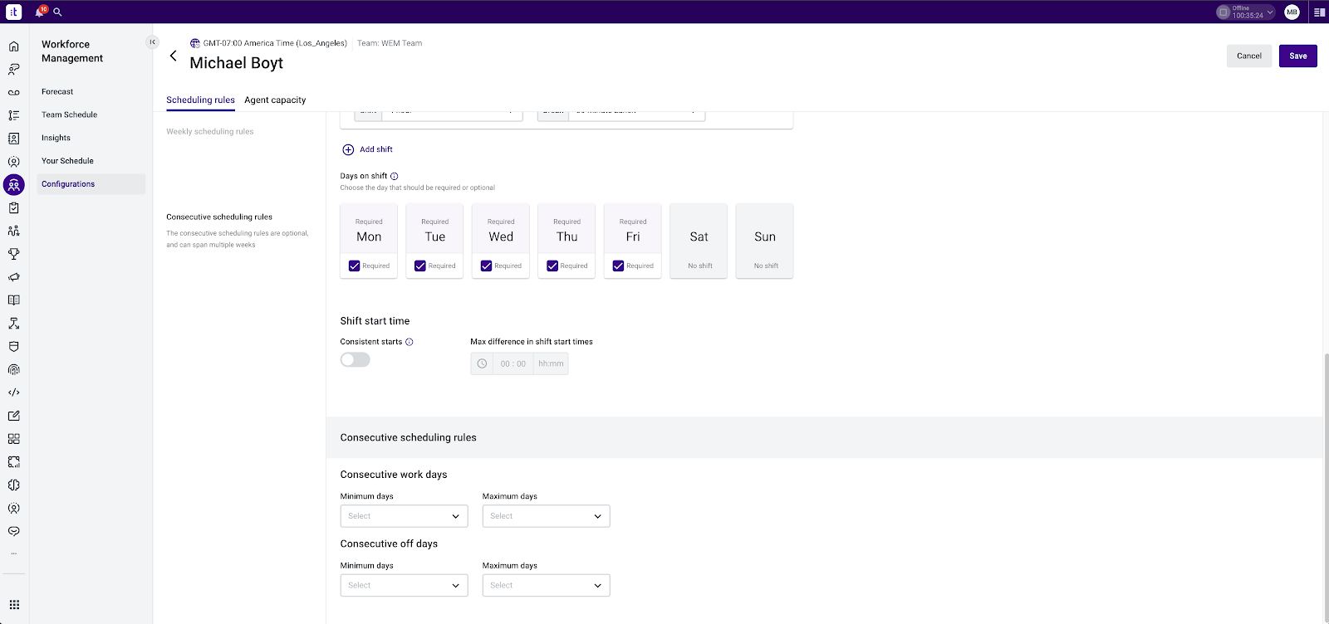Open the apps grid icon at bottom
Screen dimensions: 1329x624
click(x=14, y=605)
